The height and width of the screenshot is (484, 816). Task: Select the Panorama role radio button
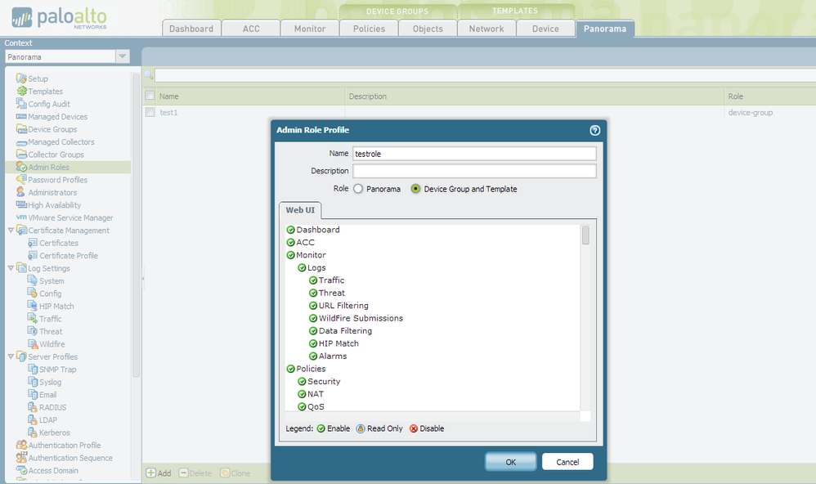[x=358, y=189]
